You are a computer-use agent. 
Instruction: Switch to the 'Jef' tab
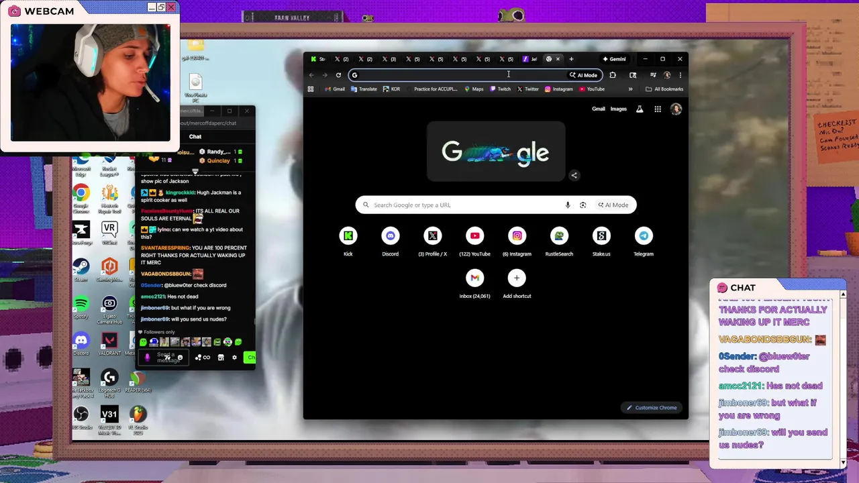point(529,59)
